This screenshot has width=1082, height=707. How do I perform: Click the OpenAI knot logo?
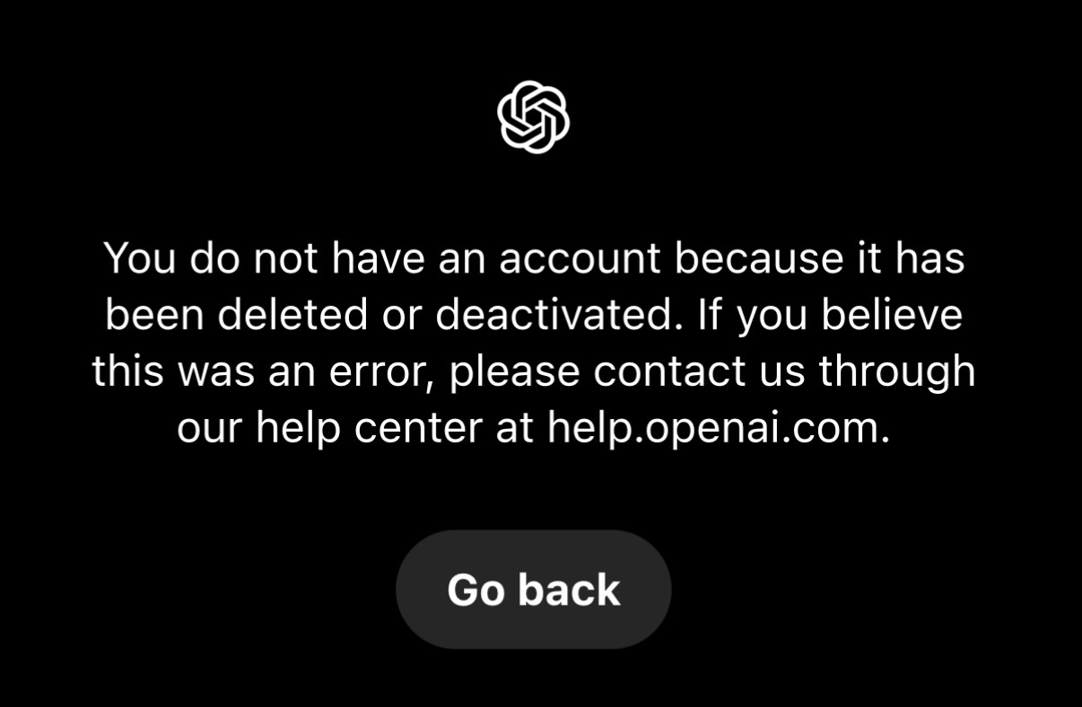point(534,118)
